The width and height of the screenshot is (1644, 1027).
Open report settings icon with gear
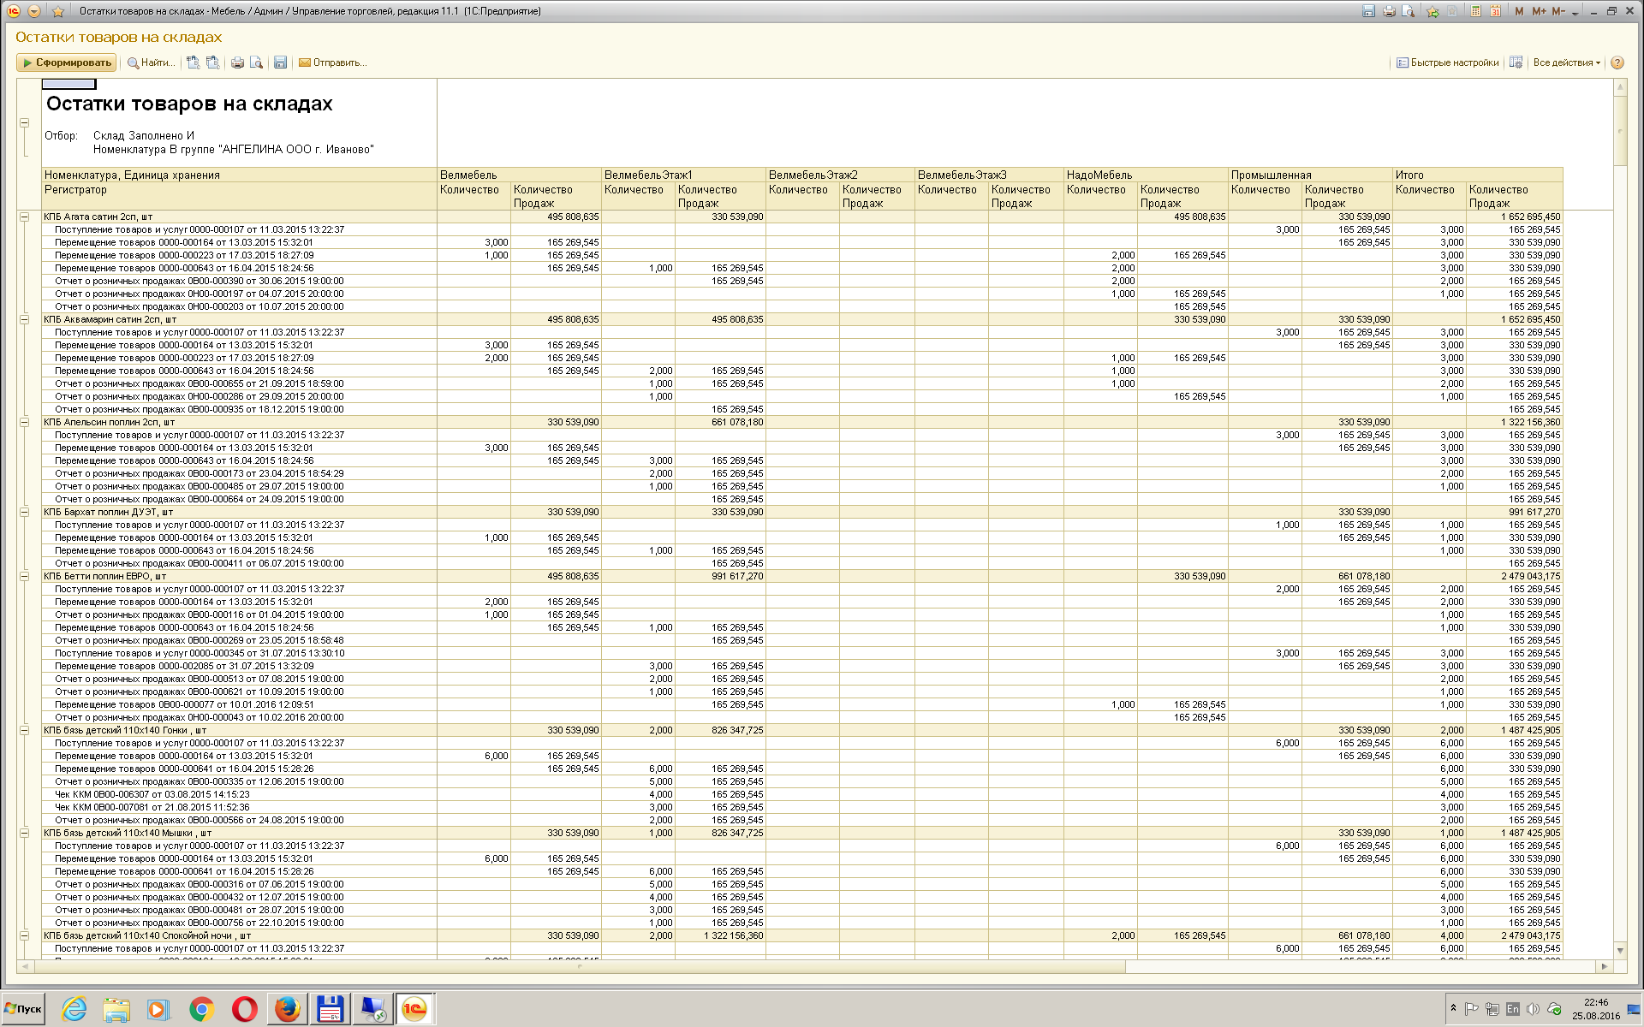click(1516, 62)
